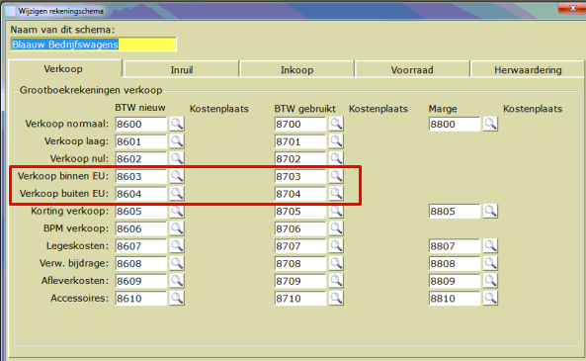The height and width of the screenshot is (361, 586).
Task: Click Marge field 8807
Action: (455, 246)
